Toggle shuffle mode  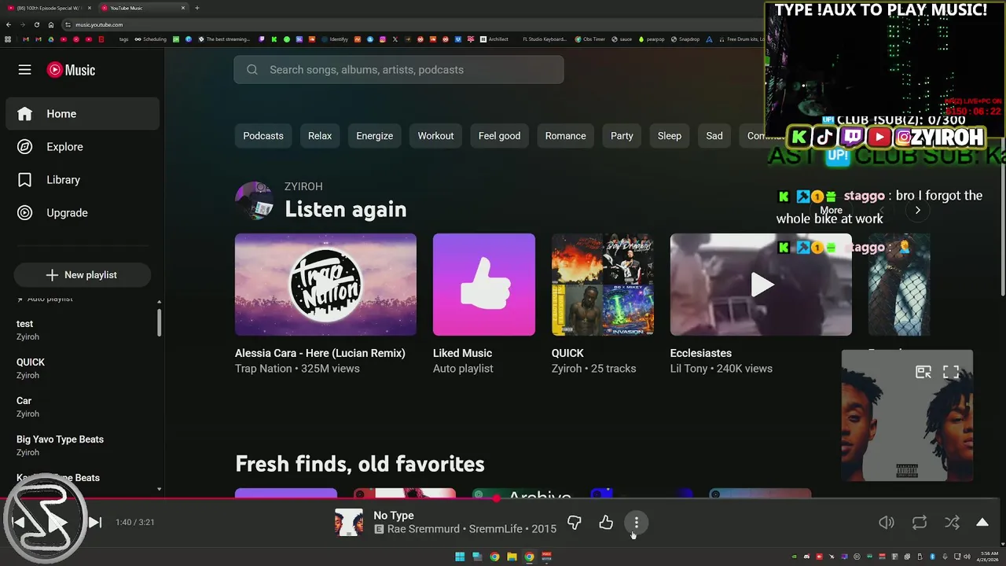click(952, 522)
